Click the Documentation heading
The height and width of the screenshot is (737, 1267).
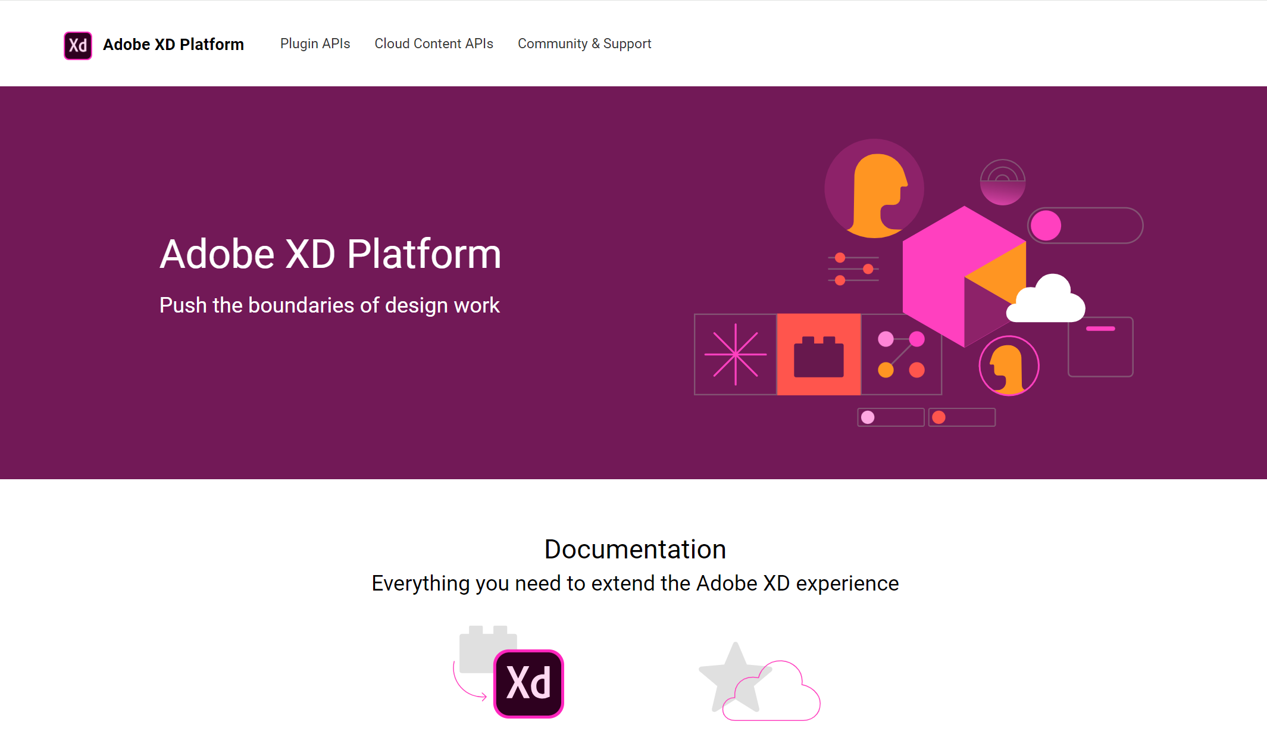(x=635, y=549)
